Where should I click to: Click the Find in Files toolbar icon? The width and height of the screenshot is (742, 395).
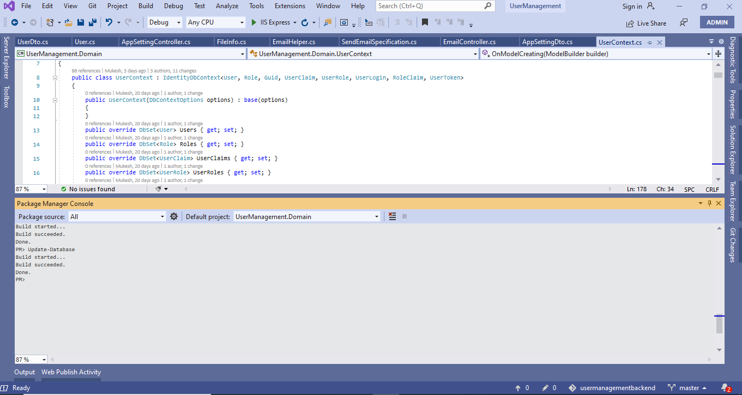[327, 22]
